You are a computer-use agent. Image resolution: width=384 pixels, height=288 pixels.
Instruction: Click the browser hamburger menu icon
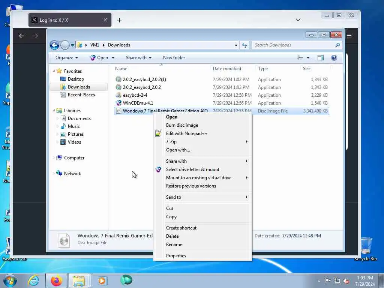point(349,36)
